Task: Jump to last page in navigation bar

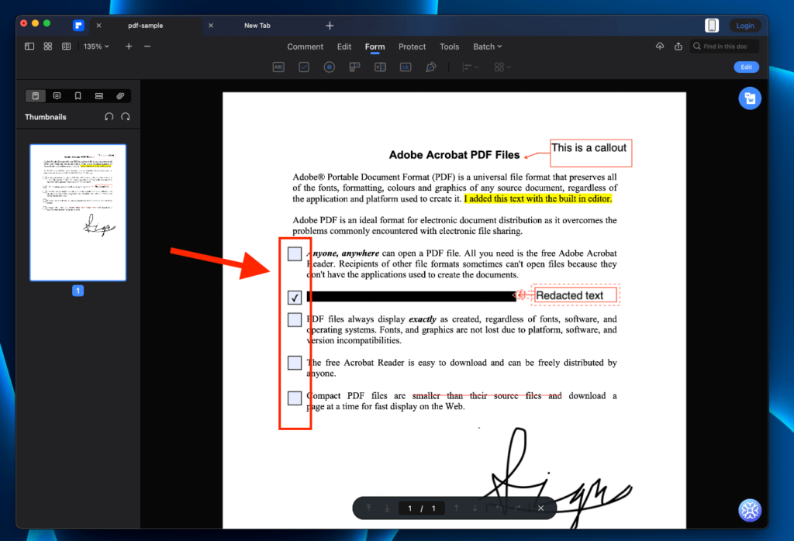Action: click(x=387, y=508)
